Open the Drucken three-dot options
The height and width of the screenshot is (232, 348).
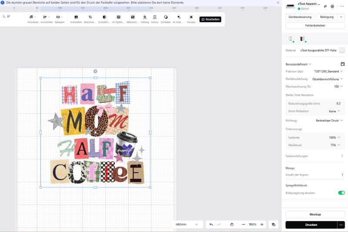point(341,225)
